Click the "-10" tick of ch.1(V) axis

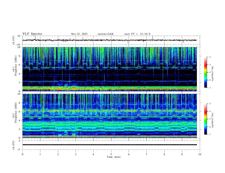click(x=18, y=45)
